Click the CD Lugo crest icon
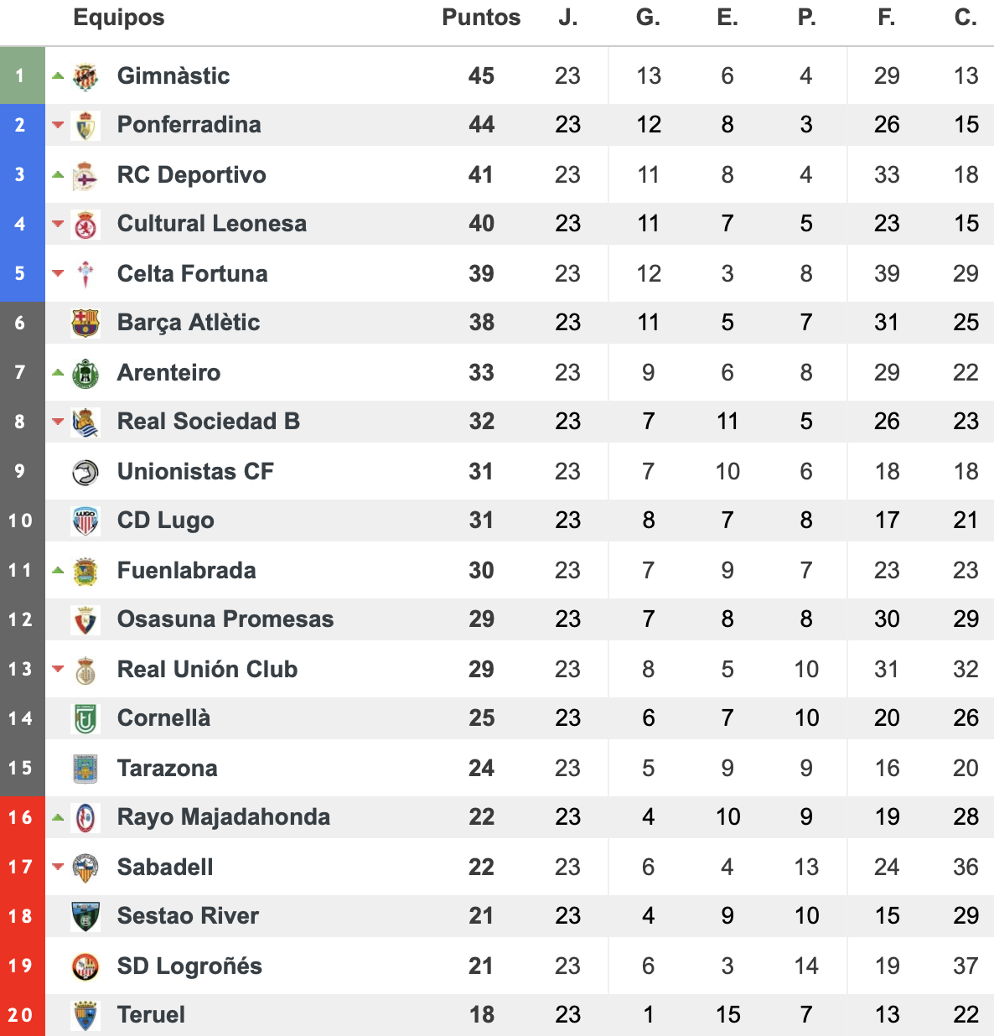 tap(85, 521)
